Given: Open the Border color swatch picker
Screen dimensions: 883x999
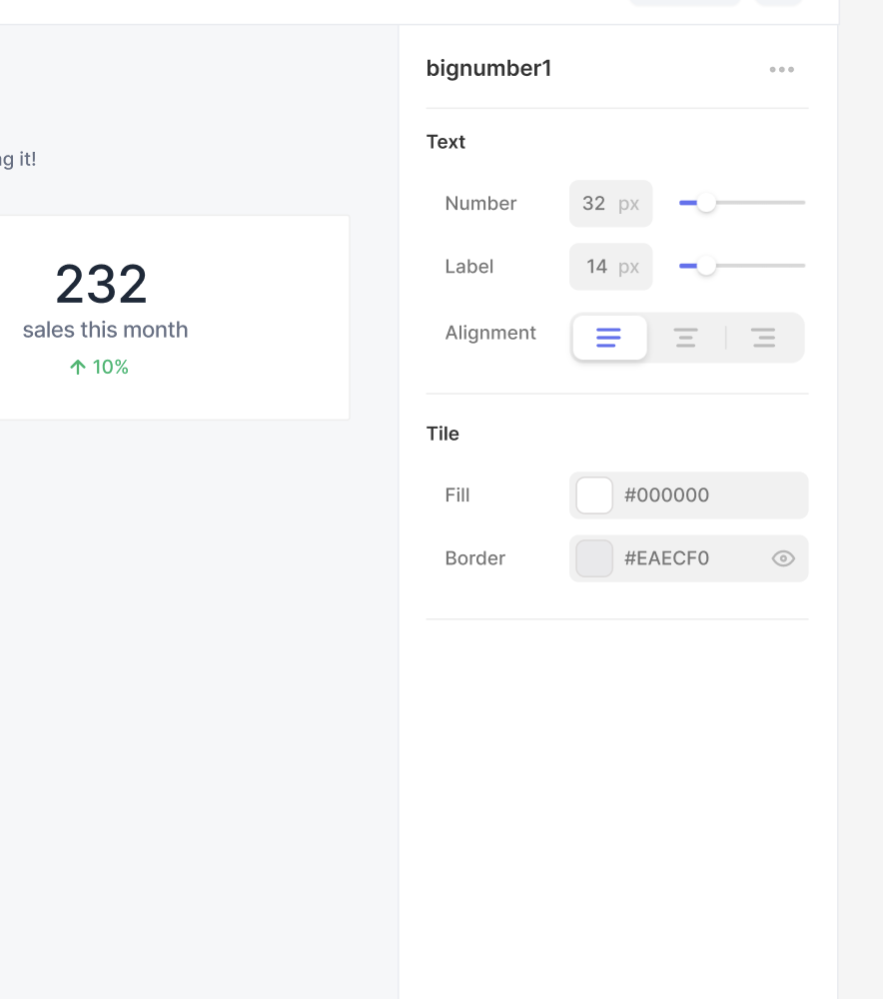Looking at the screenshot, I should [x=593, y=558].
